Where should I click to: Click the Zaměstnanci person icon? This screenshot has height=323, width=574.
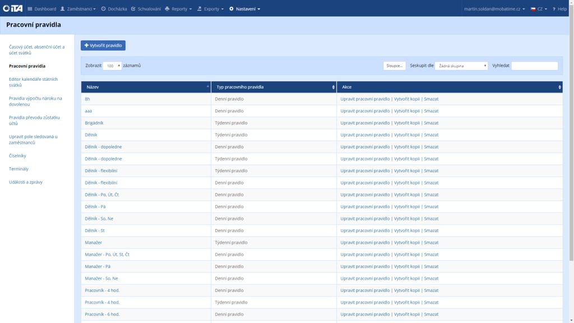point(62,9)
